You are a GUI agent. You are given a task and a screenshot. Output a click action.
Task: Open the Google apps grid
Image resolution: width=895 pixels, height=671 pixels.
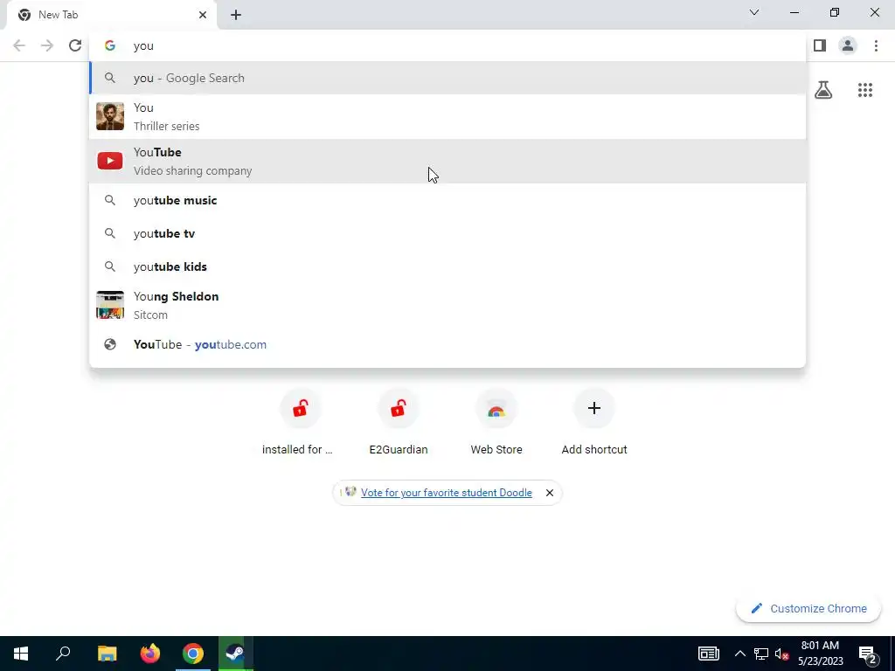click(x=864, y=90)
